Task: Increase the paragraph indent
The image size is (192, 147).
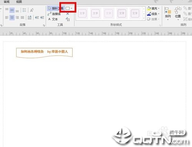Action: coord(42,17)
